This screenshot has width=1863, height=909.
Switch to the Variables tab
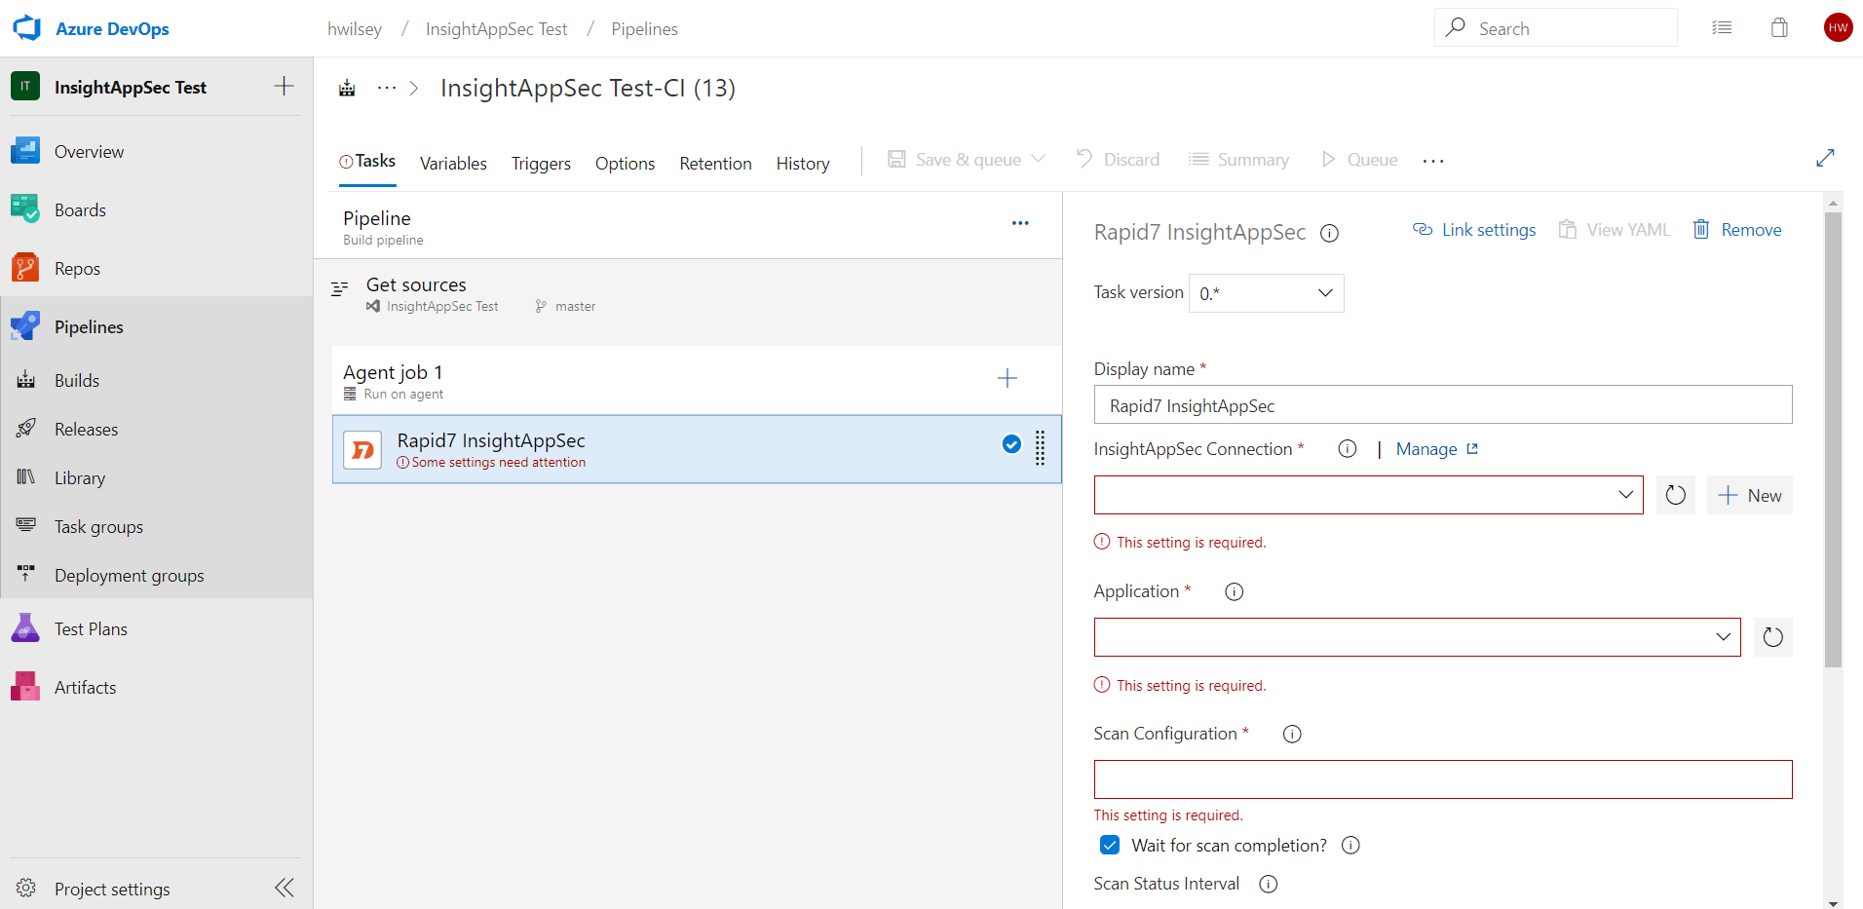[453, 164]
